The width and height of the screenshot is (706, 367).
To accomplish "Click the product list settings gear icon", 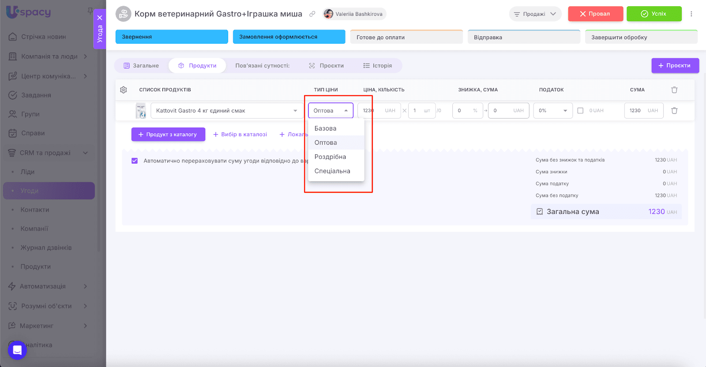I will click(x=124, y=90).
